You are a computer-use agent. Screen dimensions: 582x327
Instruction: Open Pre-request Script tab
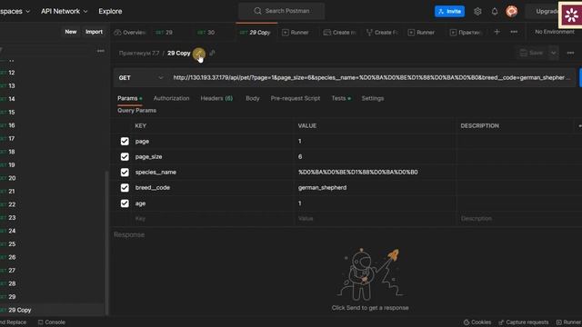(x=295, y=98)
